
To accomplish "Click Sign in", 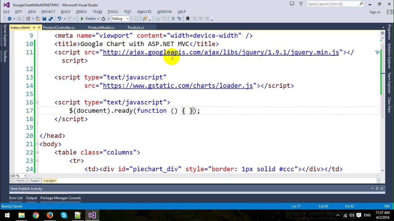I will tap(375, 12).
